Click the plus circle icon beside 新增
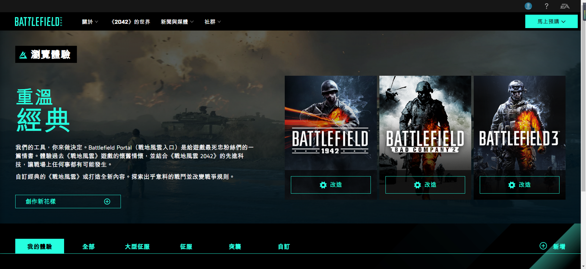586x269 pixels. (x=543, y=246)
